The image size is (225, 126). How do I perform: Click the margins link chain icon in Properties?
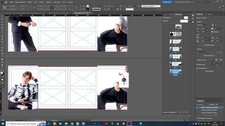pos(209,39)
